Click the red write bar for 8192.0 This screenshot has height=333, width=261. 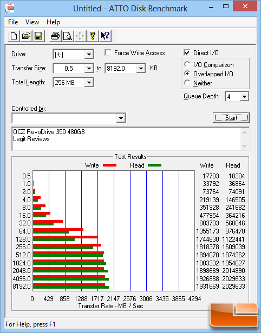69,284
